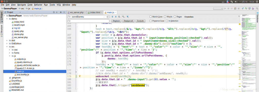Click the Bluetooth indicator in system tray
Image resolution: width=259 pixels, height=92 pixels.
tap(227, 2)
